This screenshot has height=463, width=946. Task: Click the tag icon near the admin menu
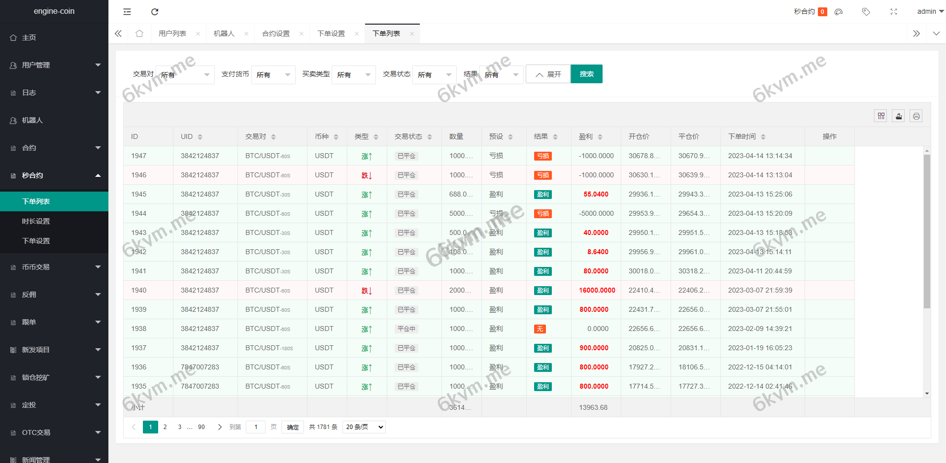pyautogui.click(x=866, y=11)
